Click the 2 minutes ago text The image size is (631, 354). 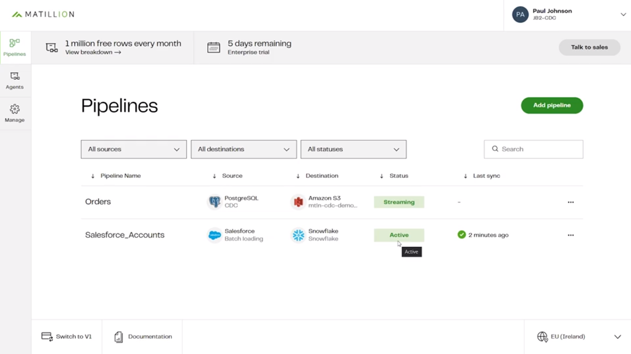[x=488, y=235]
